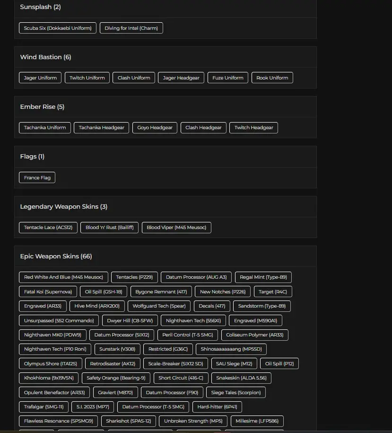Image resolution: width=392 pixels, height=433 pixels.
Task: Select Nighthaven MK0 (PDW9) tag
Action: 52,335
